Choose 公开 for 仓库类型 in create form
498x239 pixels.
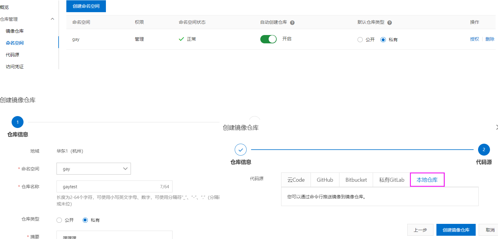59,220
